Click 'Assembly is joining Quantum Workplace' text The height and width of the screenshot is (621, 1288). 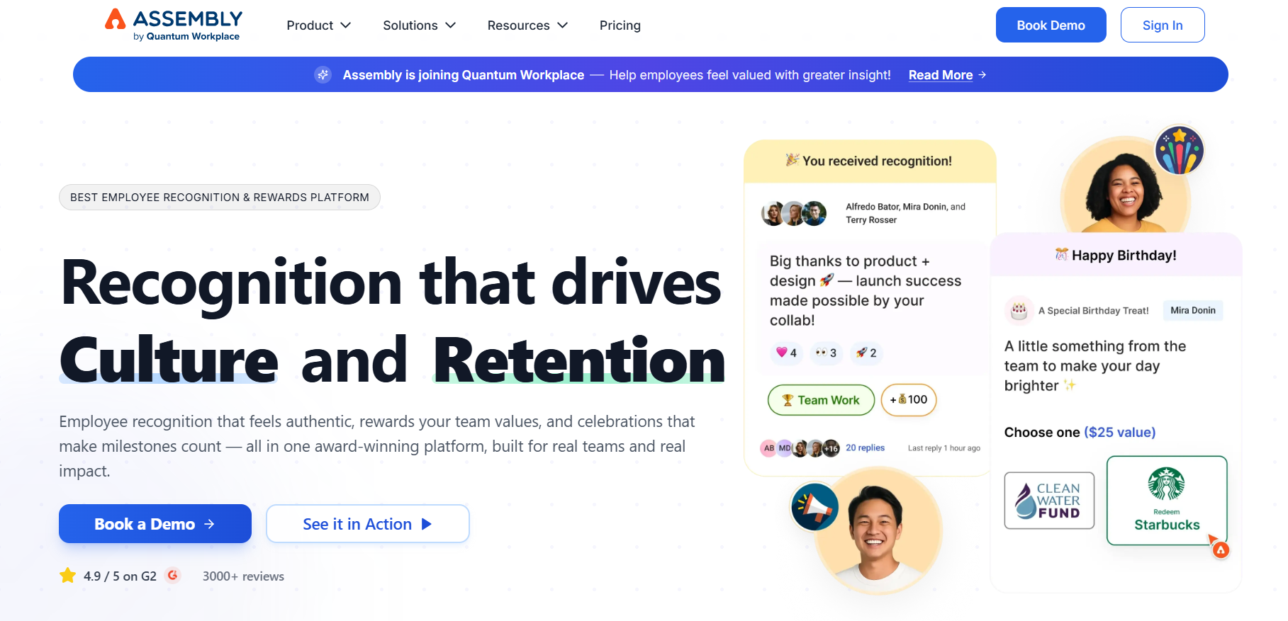(464, 75)
